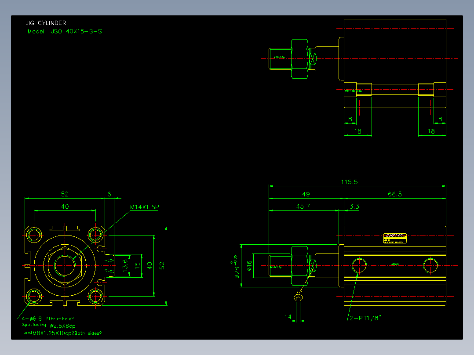Select the 3.3 dimension value
This screenshot has width=474, height=355.
click(354, 206)
